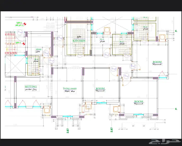182x146 pixels.
Task: Select the AC unit symbol right of the KITCHEN
Action: [107, 31]
